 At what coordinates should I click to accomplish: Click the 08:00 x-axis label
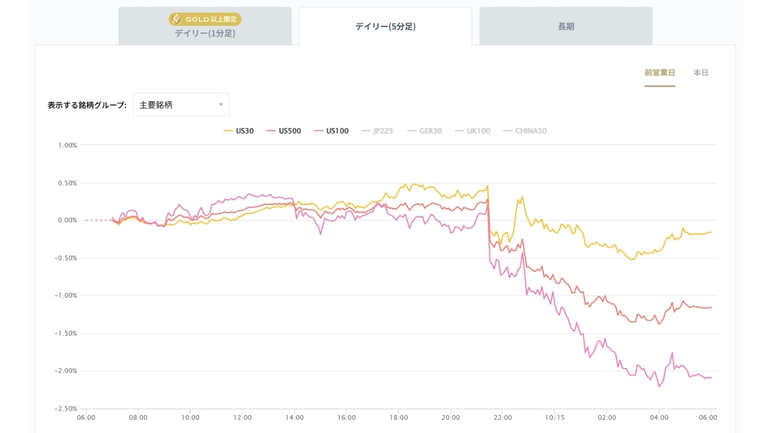(139, 417)
